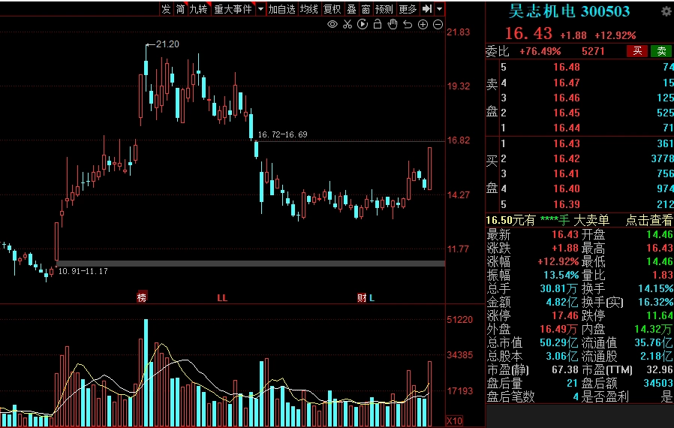Click the 榜 event marker below chart

click(x=142, y=298)
